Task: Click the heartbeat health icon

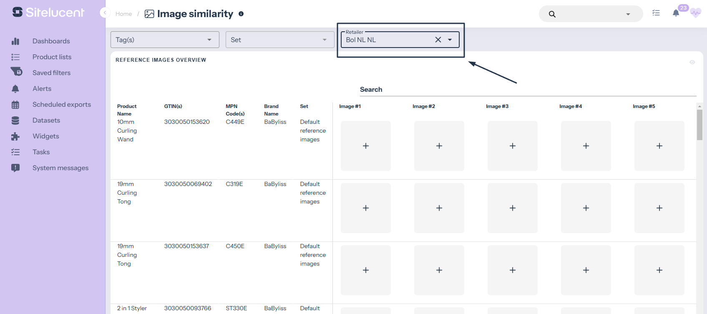Action: click(x=695, y=13)
